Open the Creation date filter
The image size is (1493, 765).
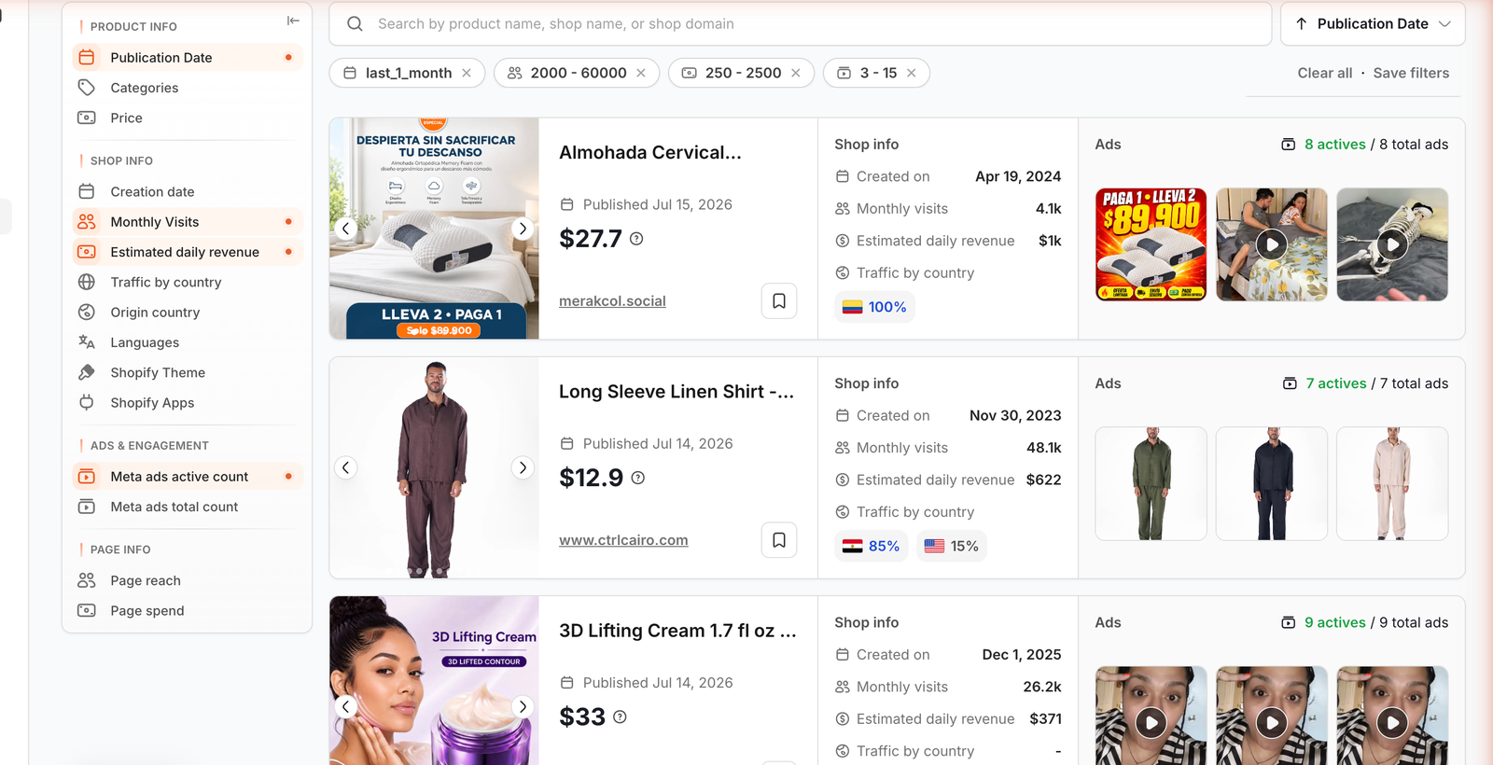tap(188, 191)
